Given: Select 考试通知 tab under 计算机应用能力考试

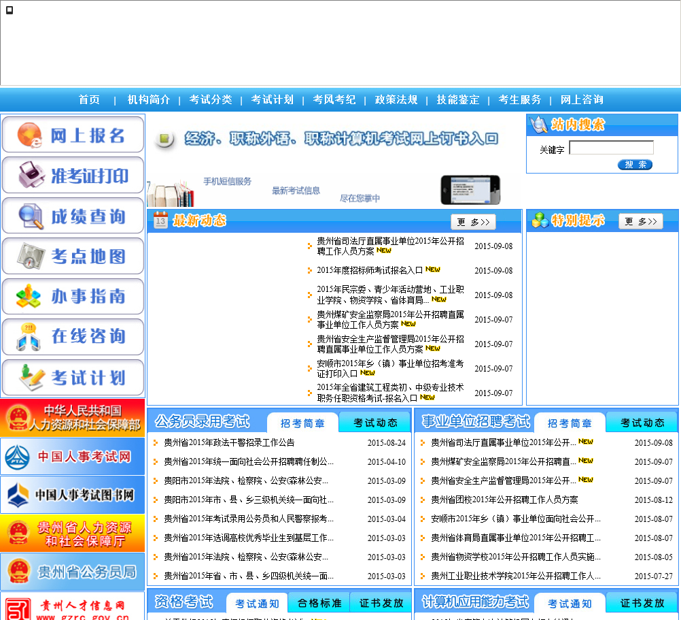Looking at the screenshot, I should click(x=570, y=604).
